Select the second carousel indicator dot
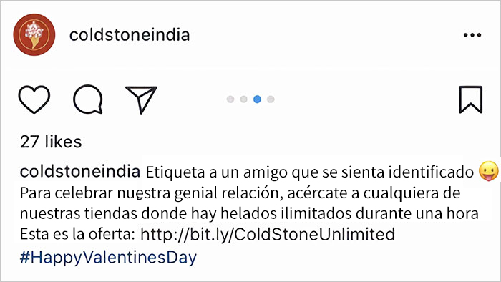 [x=244, y=99]
